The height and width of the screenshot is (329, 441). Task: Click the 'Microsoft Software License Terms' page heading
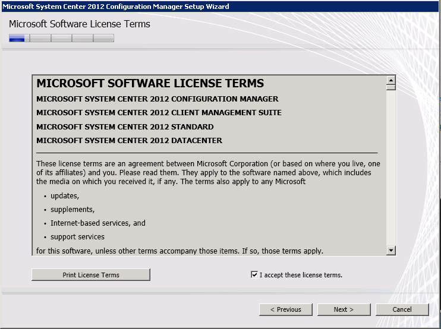tap(80, 24)
